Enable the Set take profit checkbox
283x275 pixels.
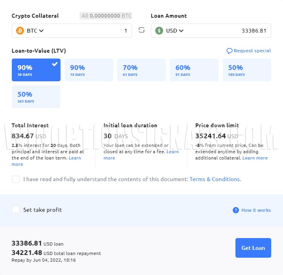(x=16, y=210)
